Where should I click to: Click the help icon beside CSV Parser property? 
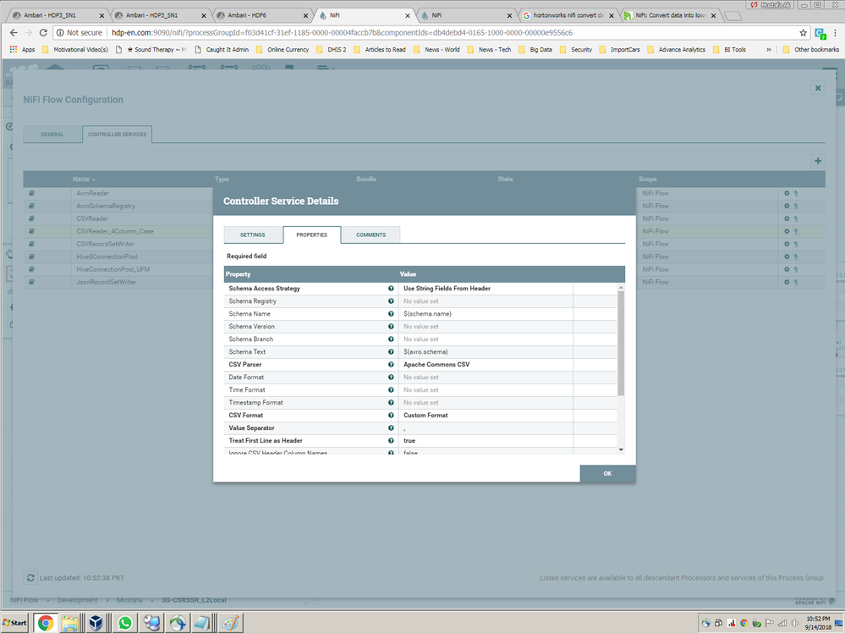point(391,364)
